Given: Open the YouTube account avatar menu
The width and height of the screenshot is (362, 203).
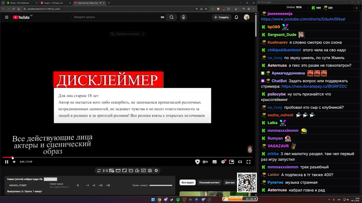Looking at the screenshot, I should tap(247, 17).
